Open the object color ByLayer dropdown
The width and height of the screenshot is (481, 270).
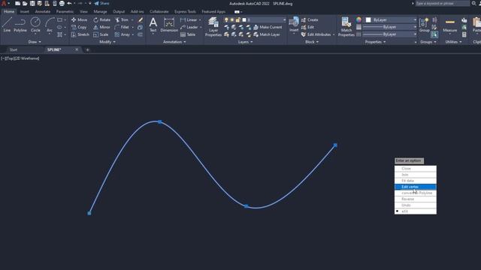click(391, 19)
